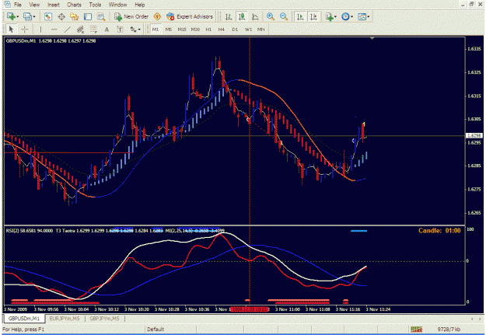Switch chart to Bar Chart style

point(229,16)
